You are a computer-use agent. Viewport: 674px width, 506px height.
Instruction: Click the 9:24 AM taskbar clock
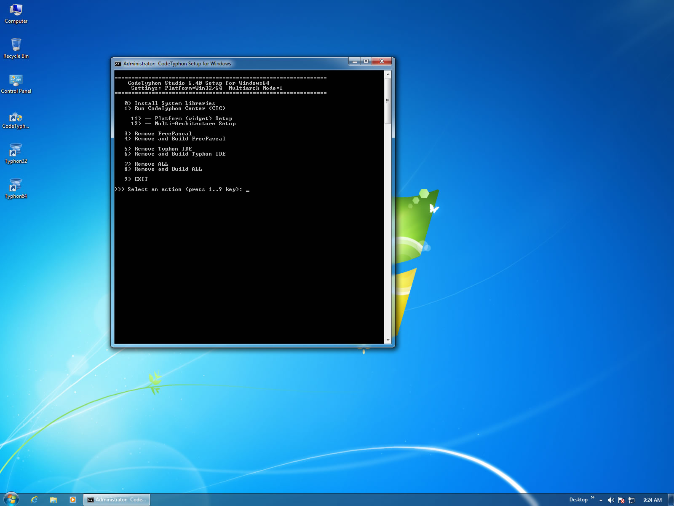(653, 500)
